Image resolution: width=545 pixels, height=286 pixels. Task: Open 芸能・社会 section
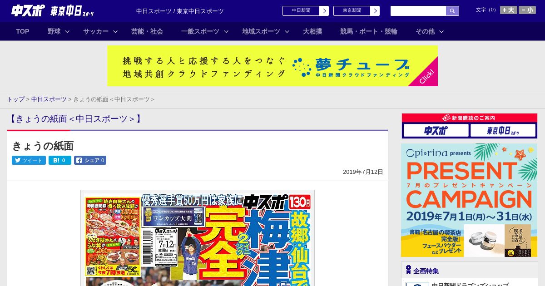pyautogui.click(x=147, y=31)
